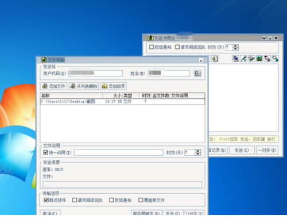This screenshot has width=287, height=223.
Task: Click the red-and-white icon after the picture icon
Action: [x=267, y=59]
